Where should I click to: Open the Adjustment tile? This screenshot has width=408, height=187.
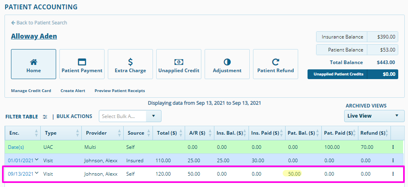[x=227, y=64]
